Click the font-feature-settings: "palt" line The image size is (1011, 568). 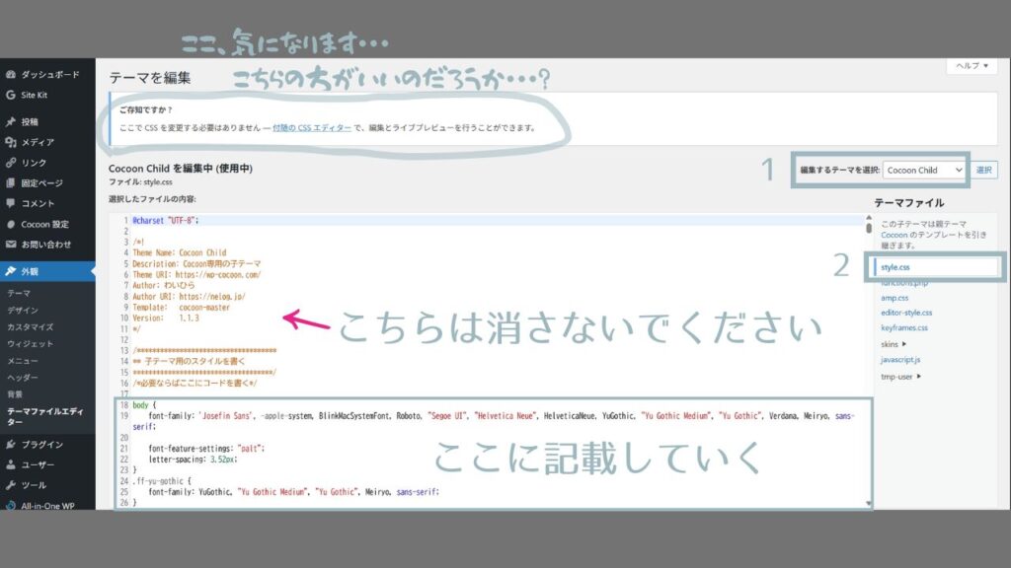tap(206, 449)
